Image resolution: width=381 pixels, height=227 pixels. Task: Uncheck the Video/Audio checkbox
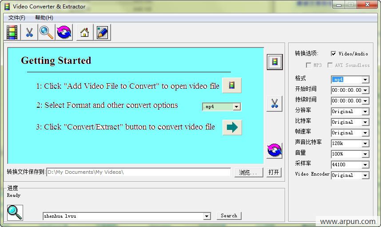pyautogui.click(x=333, y=54)
